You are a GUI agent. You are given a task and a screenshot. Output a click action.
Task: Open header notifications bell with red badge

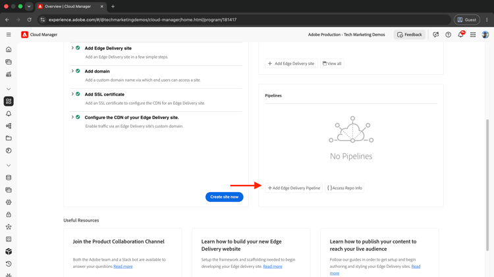click(x=461, y=34)
